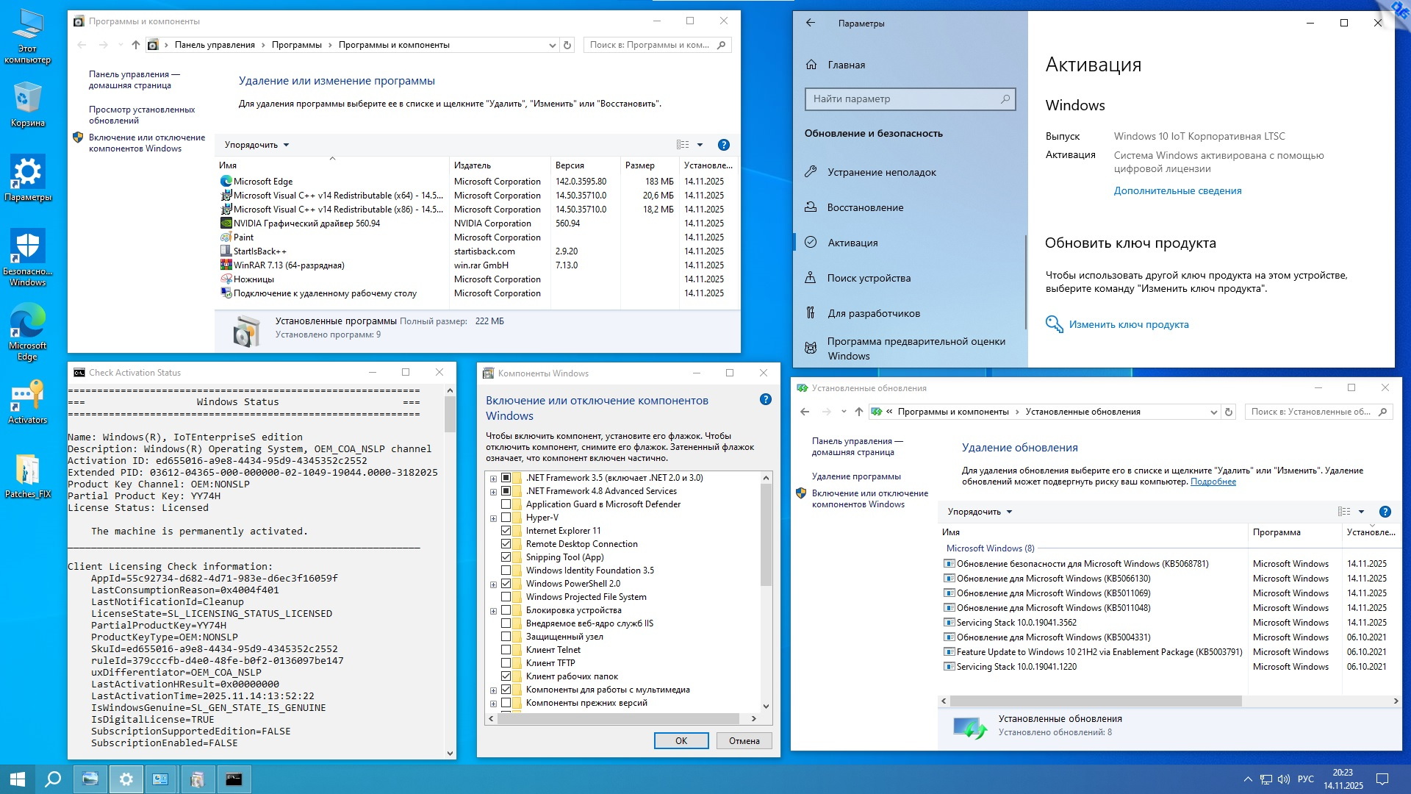Check the Telnet client checkbox
This screenshot has height=794, width=1411.
pyautogui.click(x=506, y=650)
